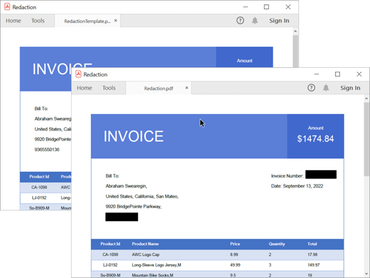Switch to Home in the back window
Viewport: 370px width, 278px height.
13,21
